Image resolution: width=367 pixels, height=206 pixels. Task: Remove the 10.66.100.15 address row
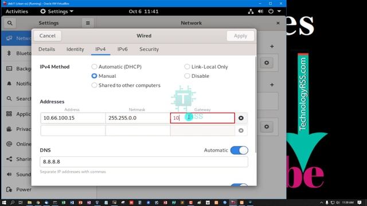point(241,118)
